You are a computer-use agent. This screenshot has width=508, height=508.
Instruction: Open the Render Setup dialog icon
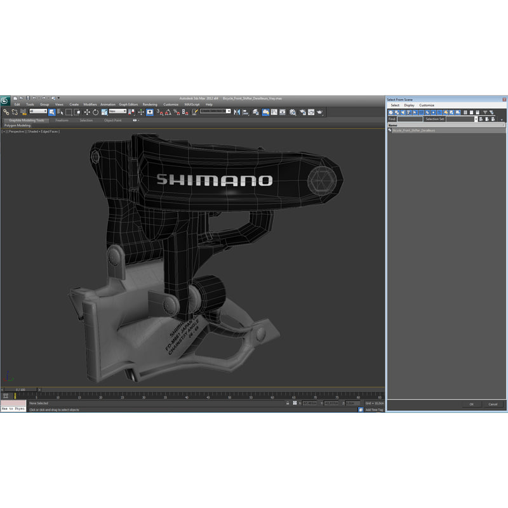(302, 112)
